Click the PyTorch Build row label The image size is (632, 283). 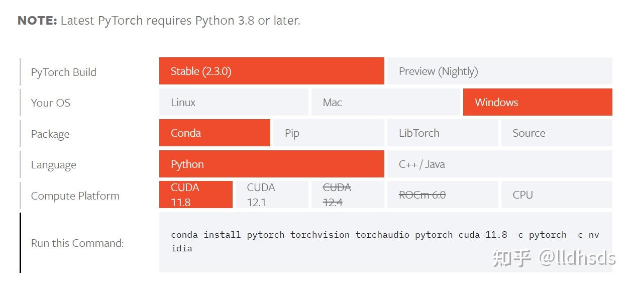tap(64, 72)
